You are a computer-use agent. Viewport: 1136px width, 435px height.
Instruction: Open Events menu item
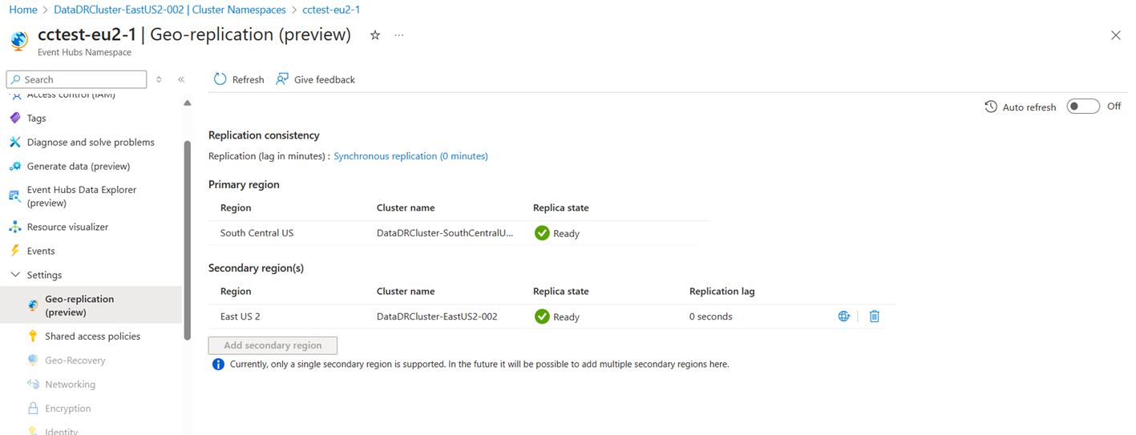click(x=41, y=251)
